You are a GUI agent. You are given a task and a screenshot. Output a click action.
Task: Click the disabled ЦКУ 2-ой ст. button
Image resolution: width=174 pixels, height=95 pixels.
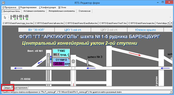coord(109,30)
